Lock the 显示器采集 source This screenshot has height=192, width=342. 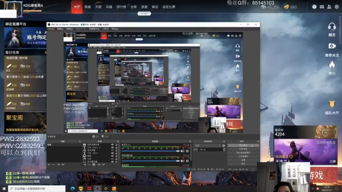click(x=116, y=162)
